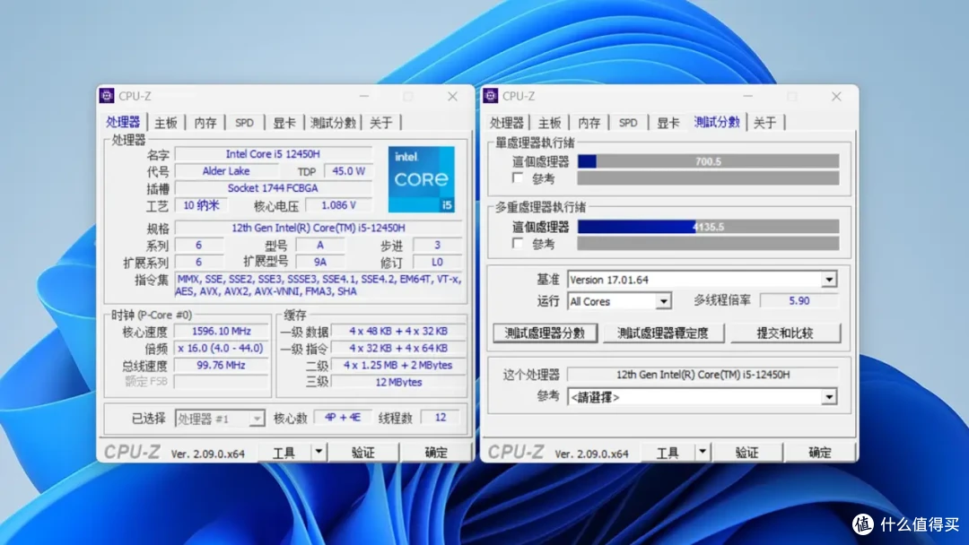Open the 处理器 #1 selector dropdown
969x545 pixels.
[258, 417]
